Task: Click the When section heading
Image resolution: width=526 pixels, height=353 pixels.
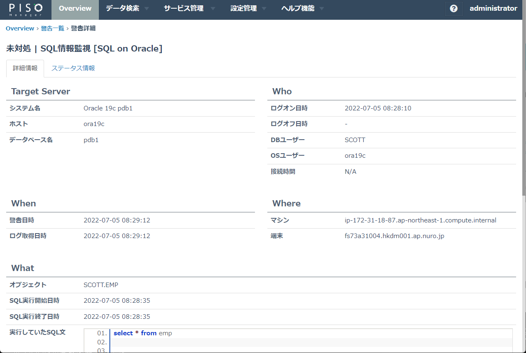Action: tap(23, 203)
